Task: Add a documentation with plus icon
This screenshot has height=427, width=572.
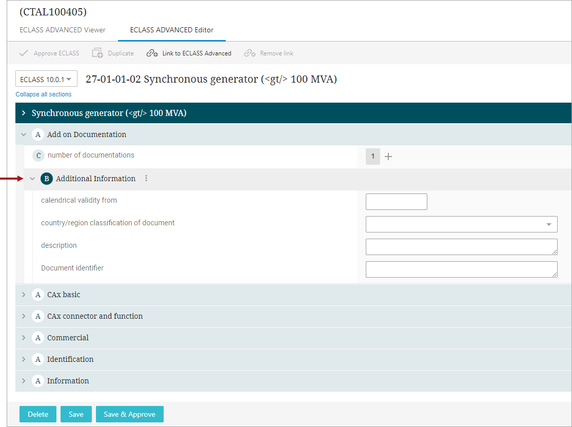Action: (x=388, y=157)
